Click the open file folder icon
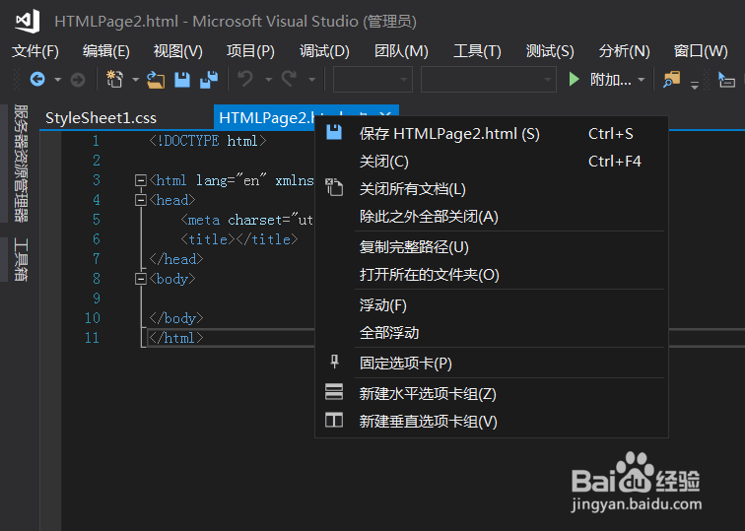Viewport: 745px width, 531px height. click(156, 80)
